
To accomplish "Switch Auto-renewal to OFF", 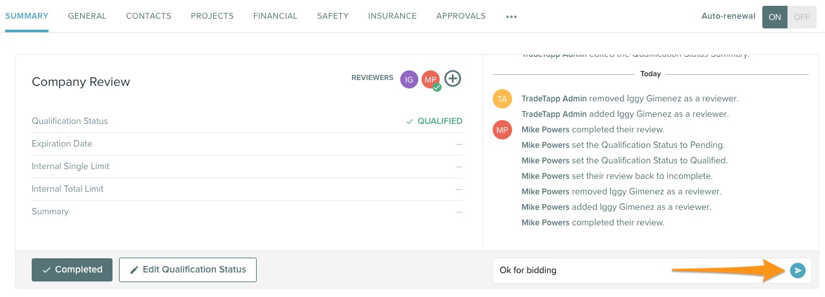I will click(x=802, y=17).
